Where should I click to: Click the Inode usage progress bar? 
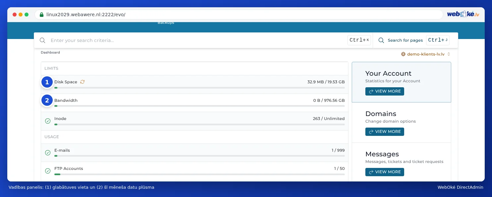pyautogui.click(x=200, y=124)
